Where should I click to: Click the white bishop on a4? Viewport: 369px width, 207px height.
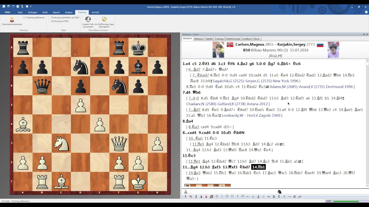tap(23, 124)
